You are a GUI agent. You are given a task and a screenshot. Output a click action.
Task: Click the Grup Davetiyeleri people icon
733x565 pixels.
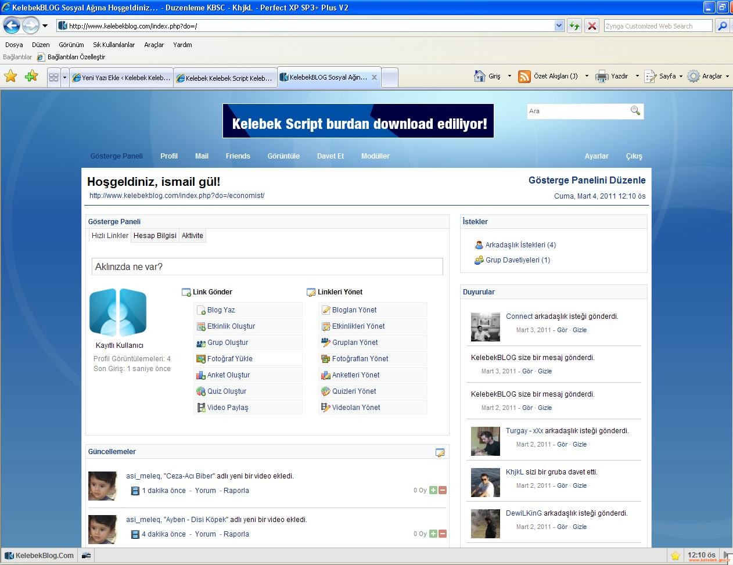click(x=479, y=260)
